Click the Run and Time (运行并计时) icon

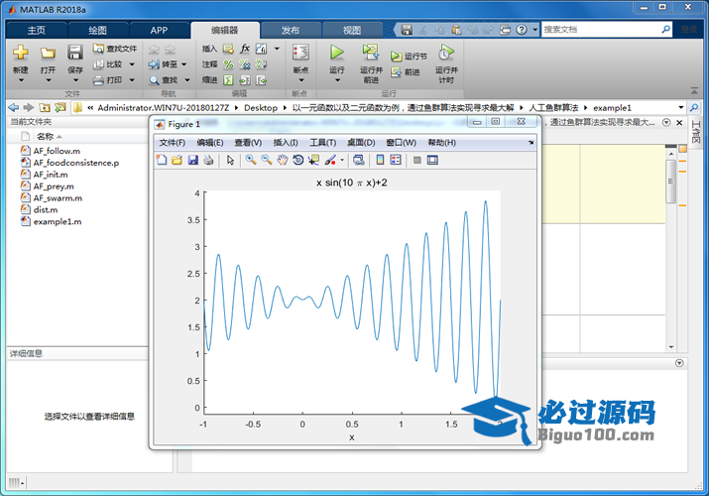[x=445, y=52]
